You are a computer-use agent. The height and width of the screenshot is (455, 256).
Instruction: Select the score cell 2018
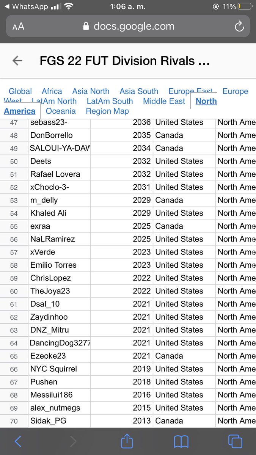tap(122, 381)
